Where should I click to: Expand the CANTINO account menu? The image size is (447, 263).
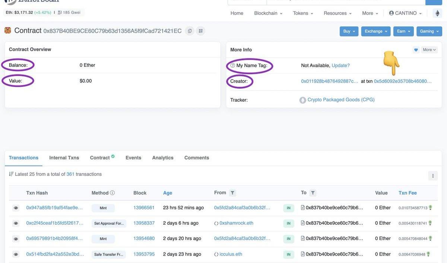pyautogui.click(x=405, y=13)
